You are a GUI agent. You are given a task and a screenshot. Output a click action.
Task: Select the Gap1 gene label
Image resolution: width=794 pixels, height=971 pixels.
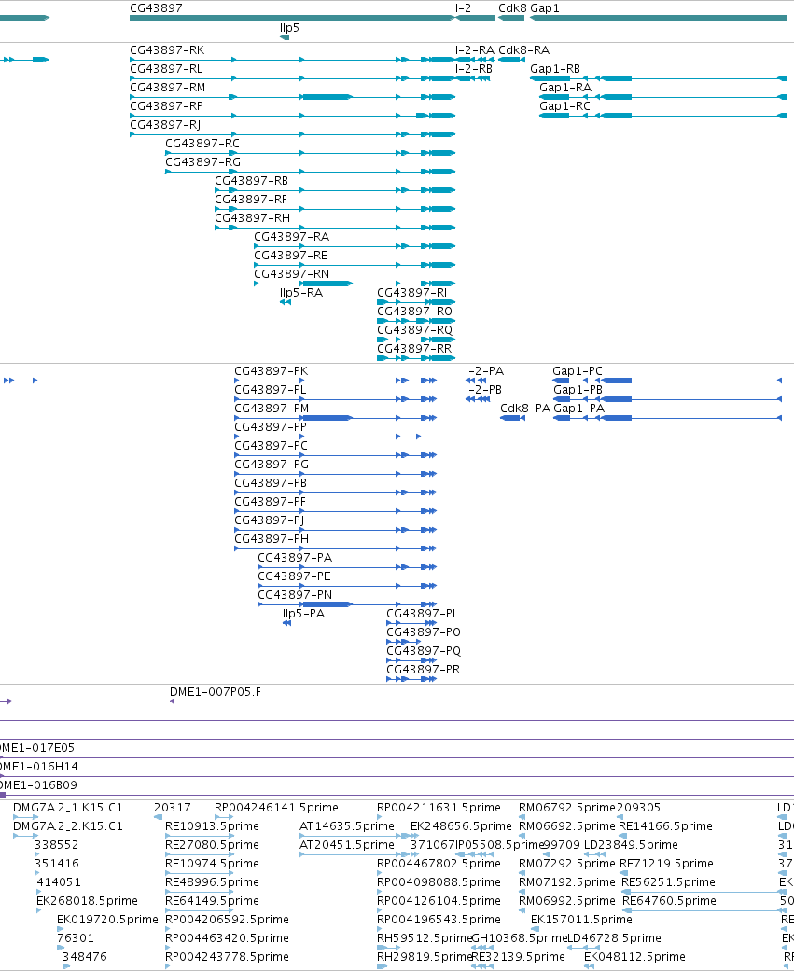(x=544, y=8)
